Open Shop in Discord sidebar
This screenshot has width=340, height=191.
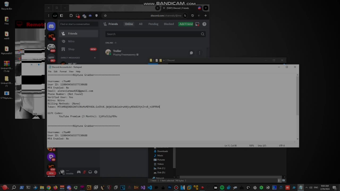[79, 49]
